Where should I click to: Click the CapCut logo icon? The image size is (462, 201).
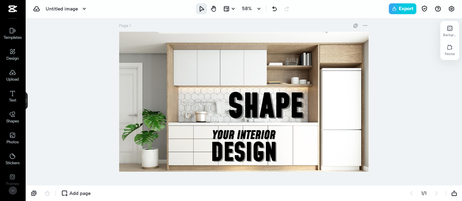(x=13, y=9)
